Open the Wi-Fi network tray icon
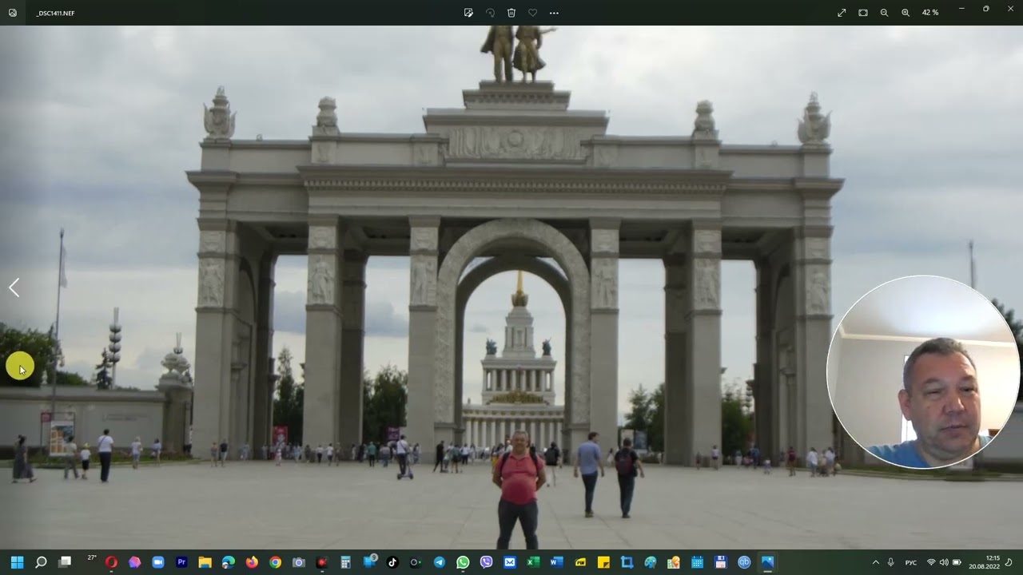The width and height of the screenshot is (1023, 575). coord(931,562)
